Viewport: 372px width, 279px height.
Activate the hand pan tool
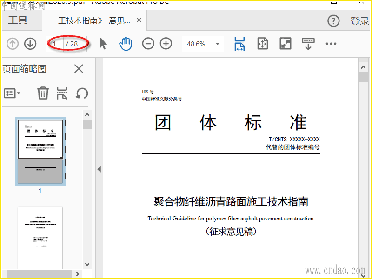126,44
